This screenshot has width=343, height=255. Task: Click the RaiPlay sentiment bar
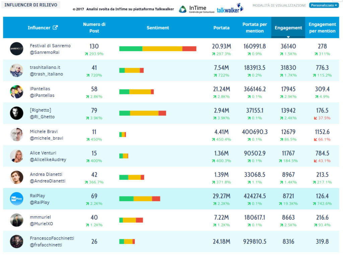click(140, 199)
